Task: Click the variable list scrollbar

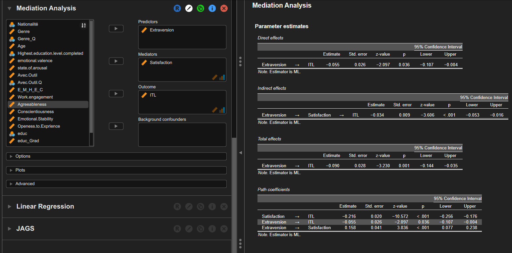Action: 91,76
